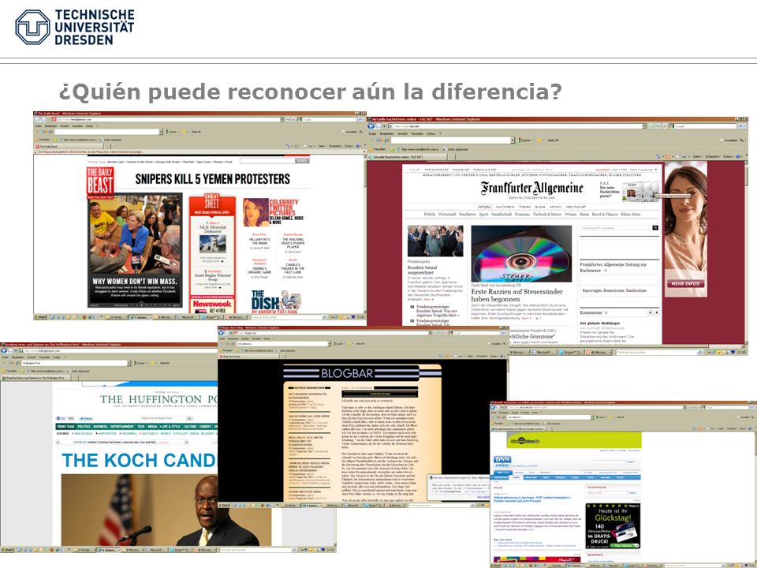757x568 pixels.
Task: Click Start button in Huffington Post window taskbar
Action: coord(7,550)
